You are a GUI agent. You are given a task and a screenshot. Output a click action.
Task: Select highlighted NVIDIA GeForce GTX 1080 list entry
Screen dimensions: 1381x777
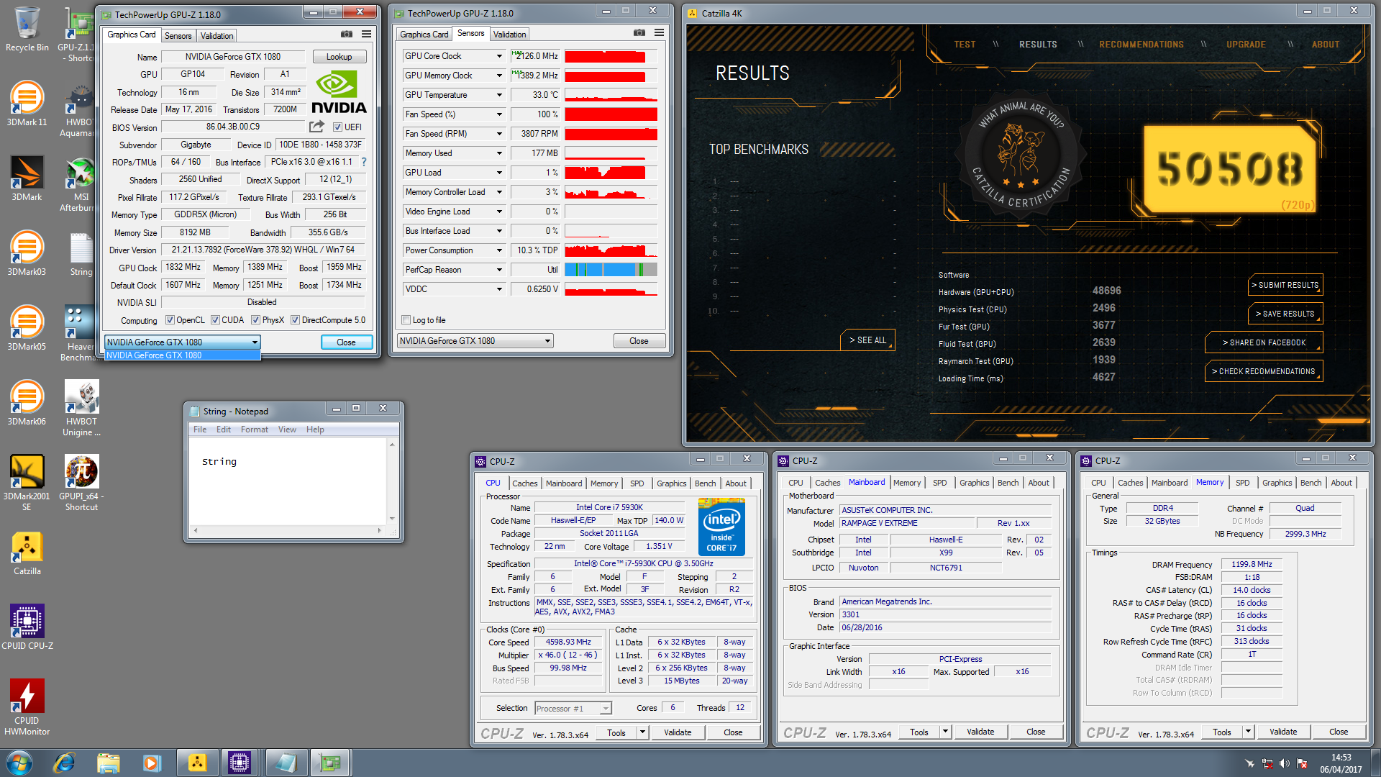point(182,355)
